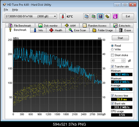Click the 42°C temperature reading

pyautogui.click(x=70, y=17)
